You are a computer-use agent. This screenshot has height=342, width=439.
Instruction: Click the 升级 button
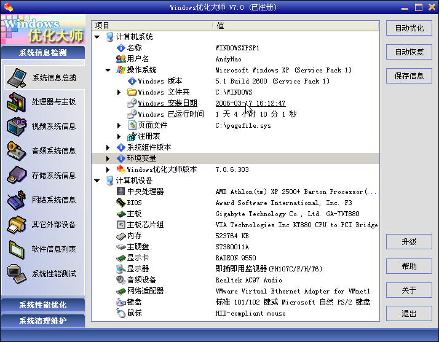click(x=409, y=241)
